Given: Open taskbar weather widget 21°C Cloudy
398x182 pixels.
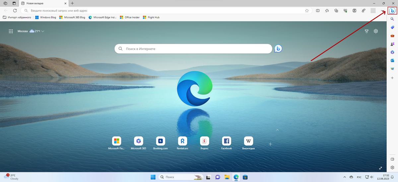Looking at the screenshot, I should [x=11, y=177].
